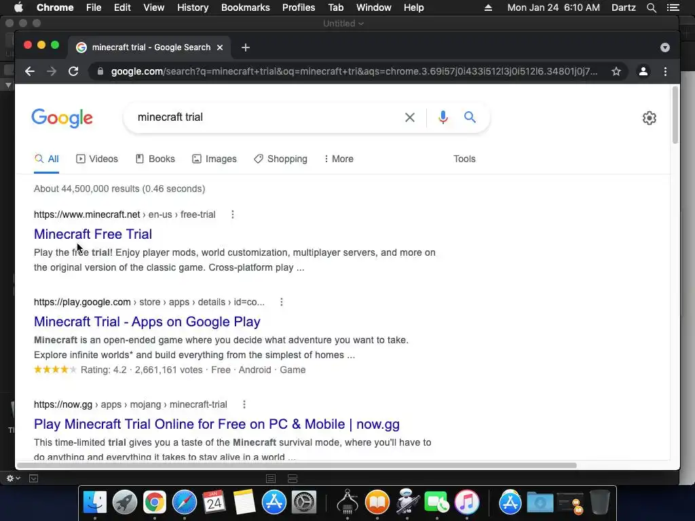Select the All results tab
Viewport: 695px width, 521px height.
pyautogui.click(x=47, y=159)
